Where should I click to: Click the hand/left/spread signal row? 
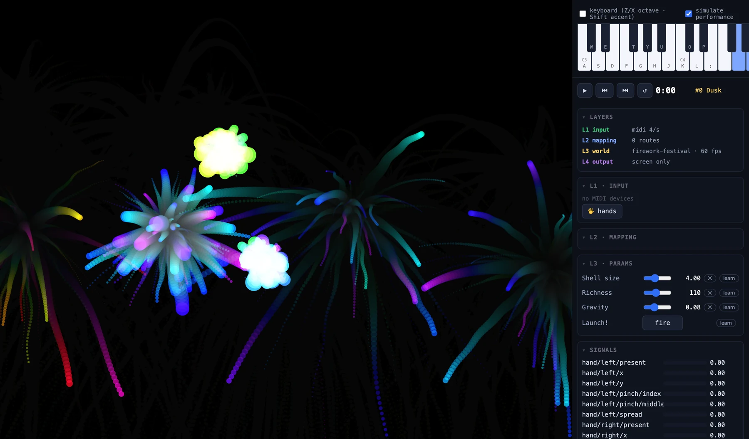(653, 414)
